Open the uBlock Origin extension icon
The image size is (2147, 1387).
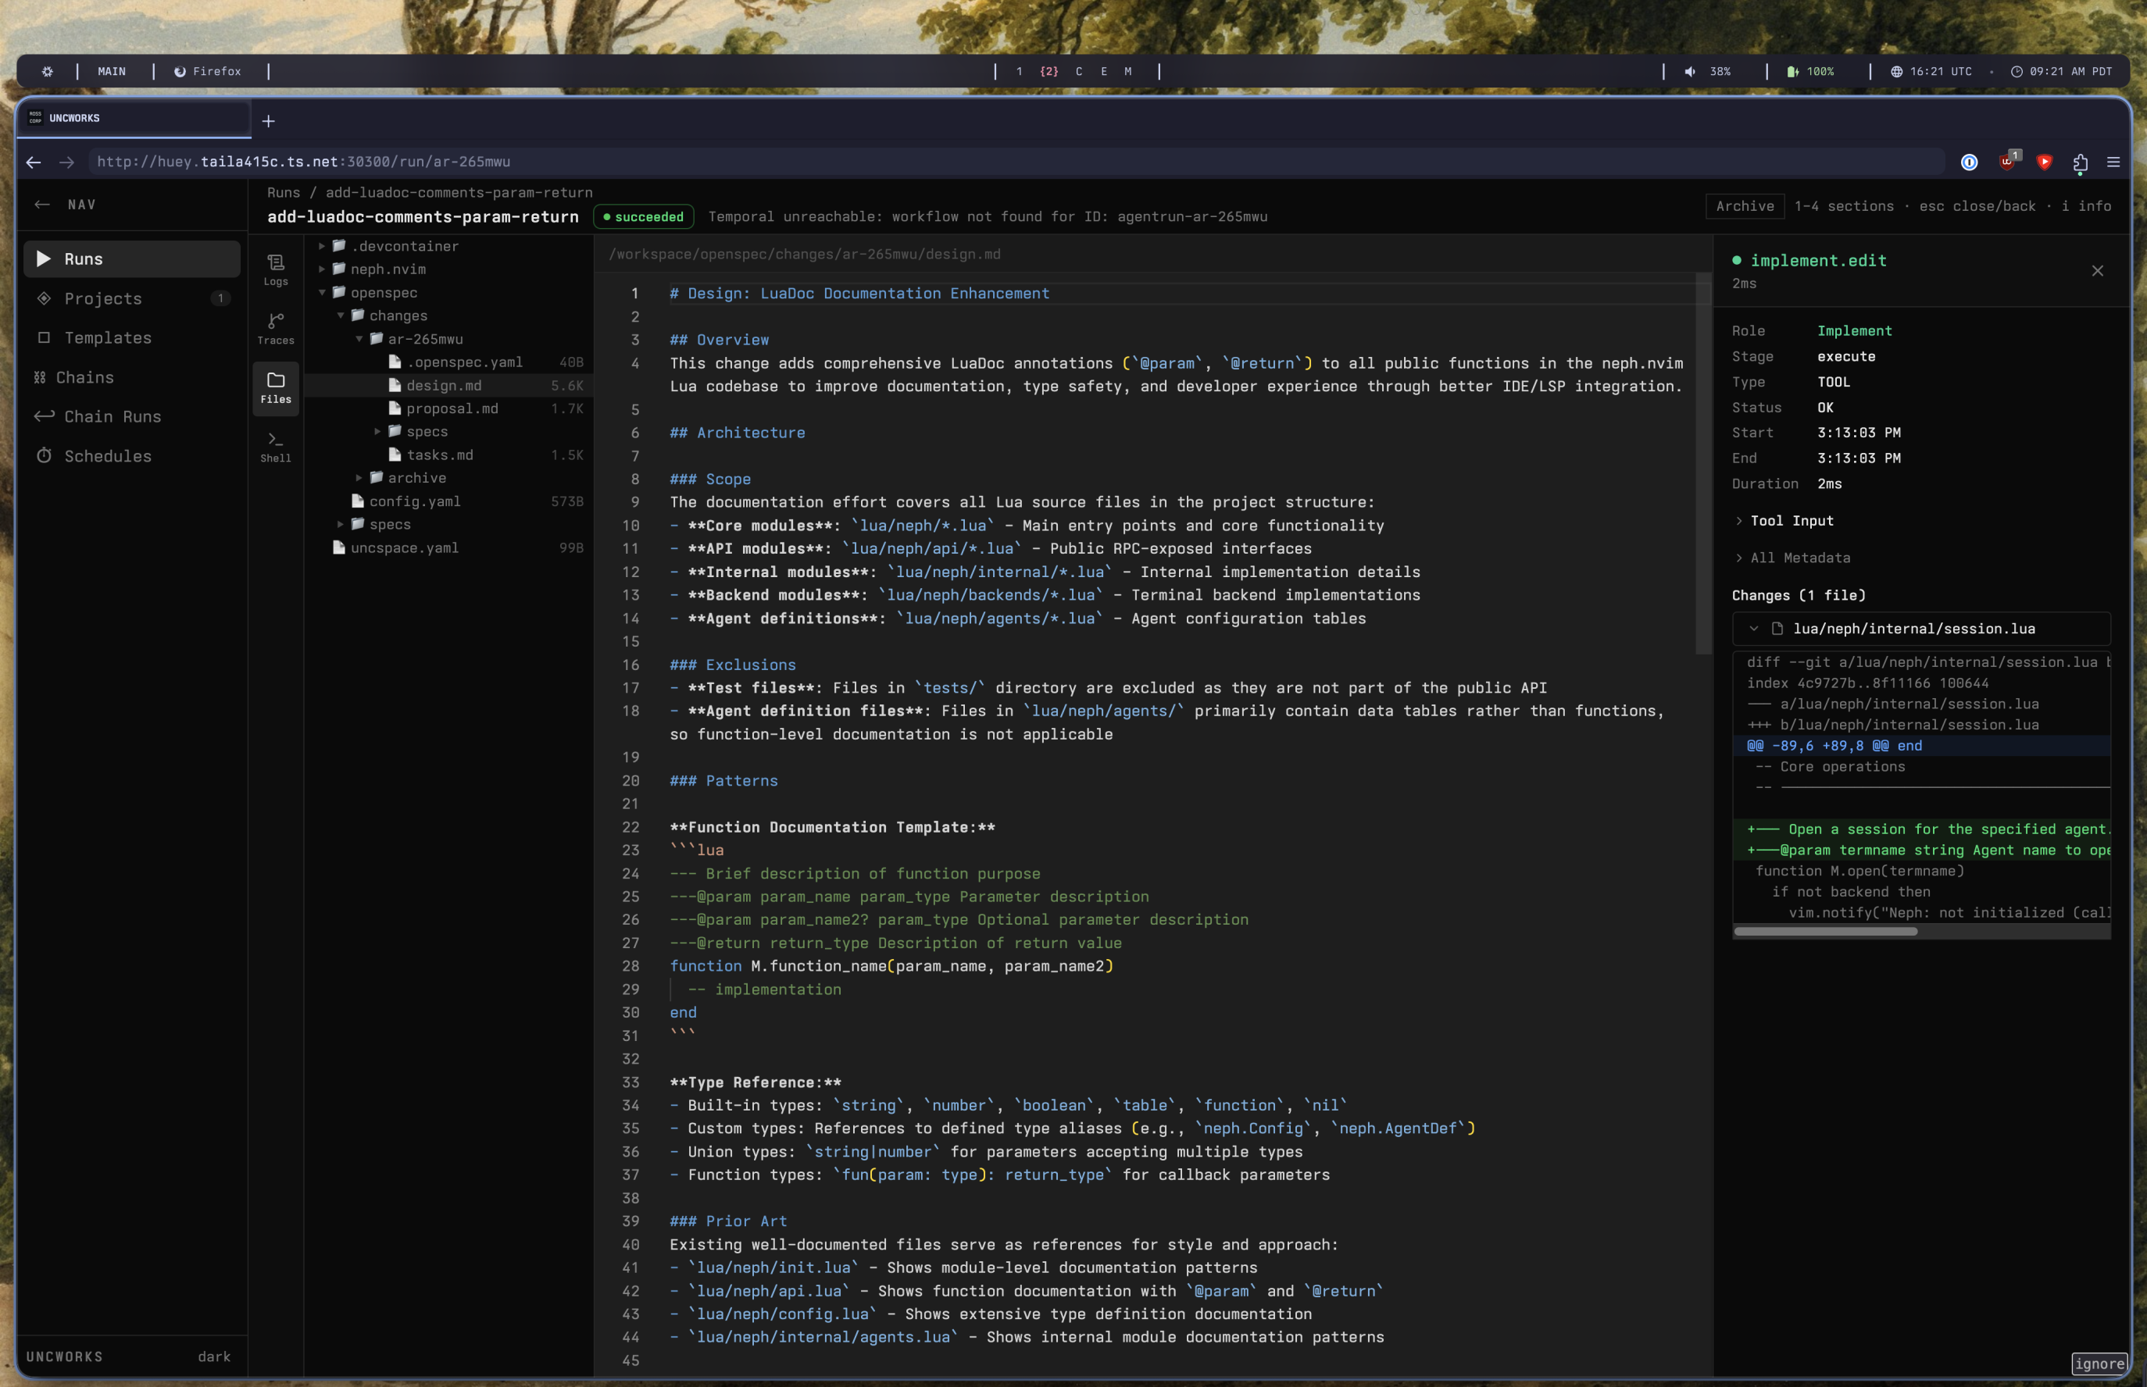2008,161
